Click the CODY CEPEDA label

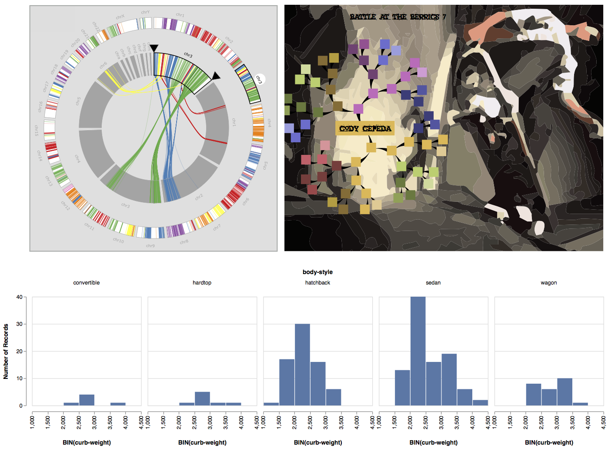click(x=364, y=128)
